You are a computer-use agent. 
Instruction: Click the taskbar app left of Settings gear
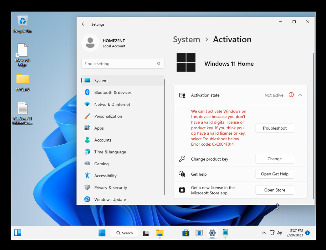click(199, 233)
